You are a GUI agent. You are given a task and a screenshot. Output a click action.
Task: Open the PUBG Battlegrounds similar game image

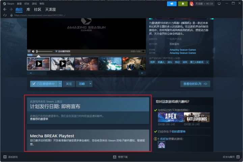tap(197, 117)
